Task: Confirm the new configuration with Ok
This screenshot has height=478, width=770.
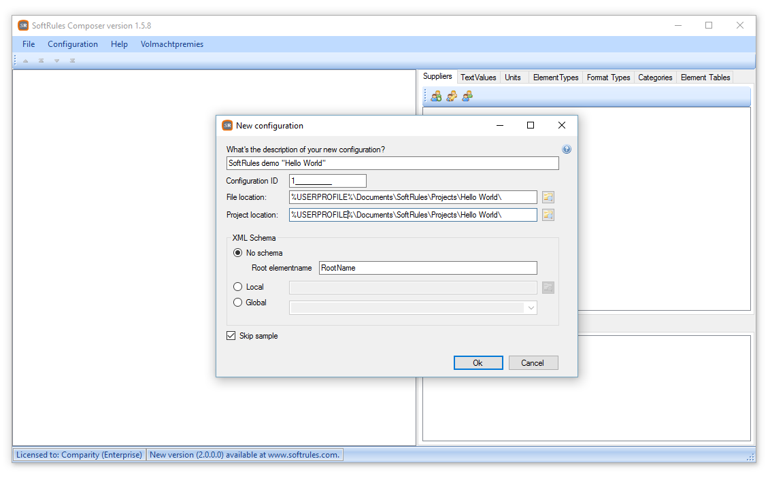Action: [x=478, y=362]
